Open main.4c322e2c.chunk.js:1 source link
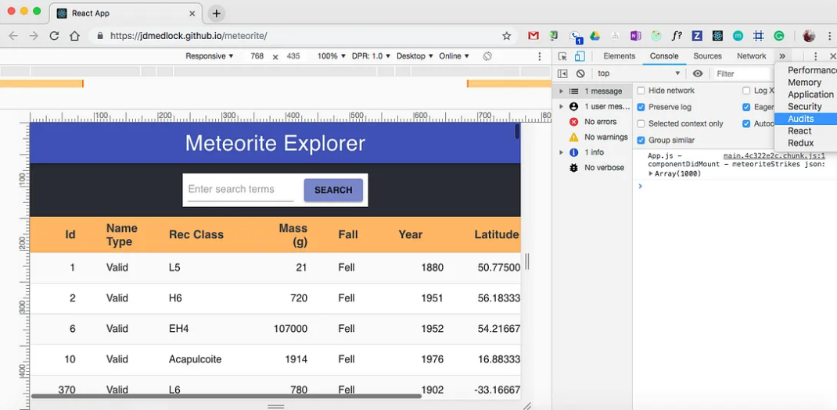This screenshot has width=837, height=410. coord(774,156)
